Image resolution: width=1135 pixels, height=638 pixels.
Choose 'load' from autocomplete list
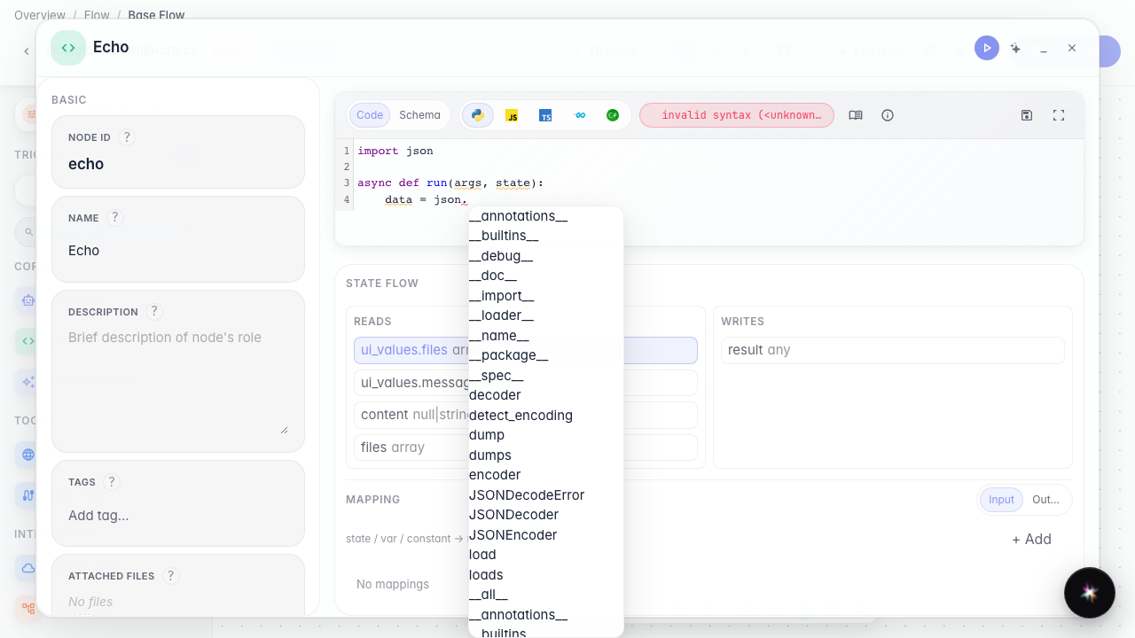[545, 555]
